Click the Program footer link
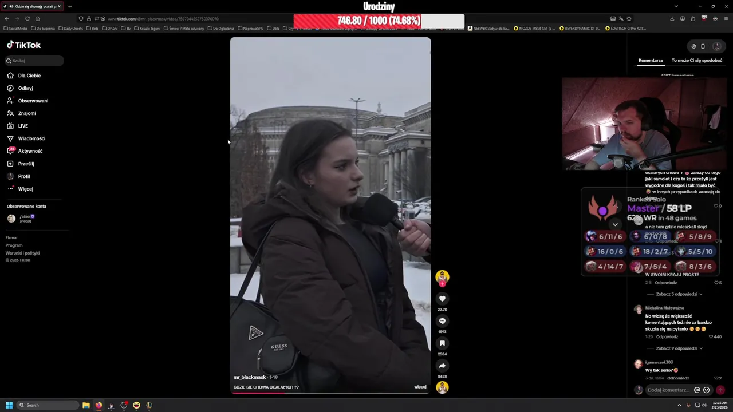This screenshot has width=733, height=412. 14,245
